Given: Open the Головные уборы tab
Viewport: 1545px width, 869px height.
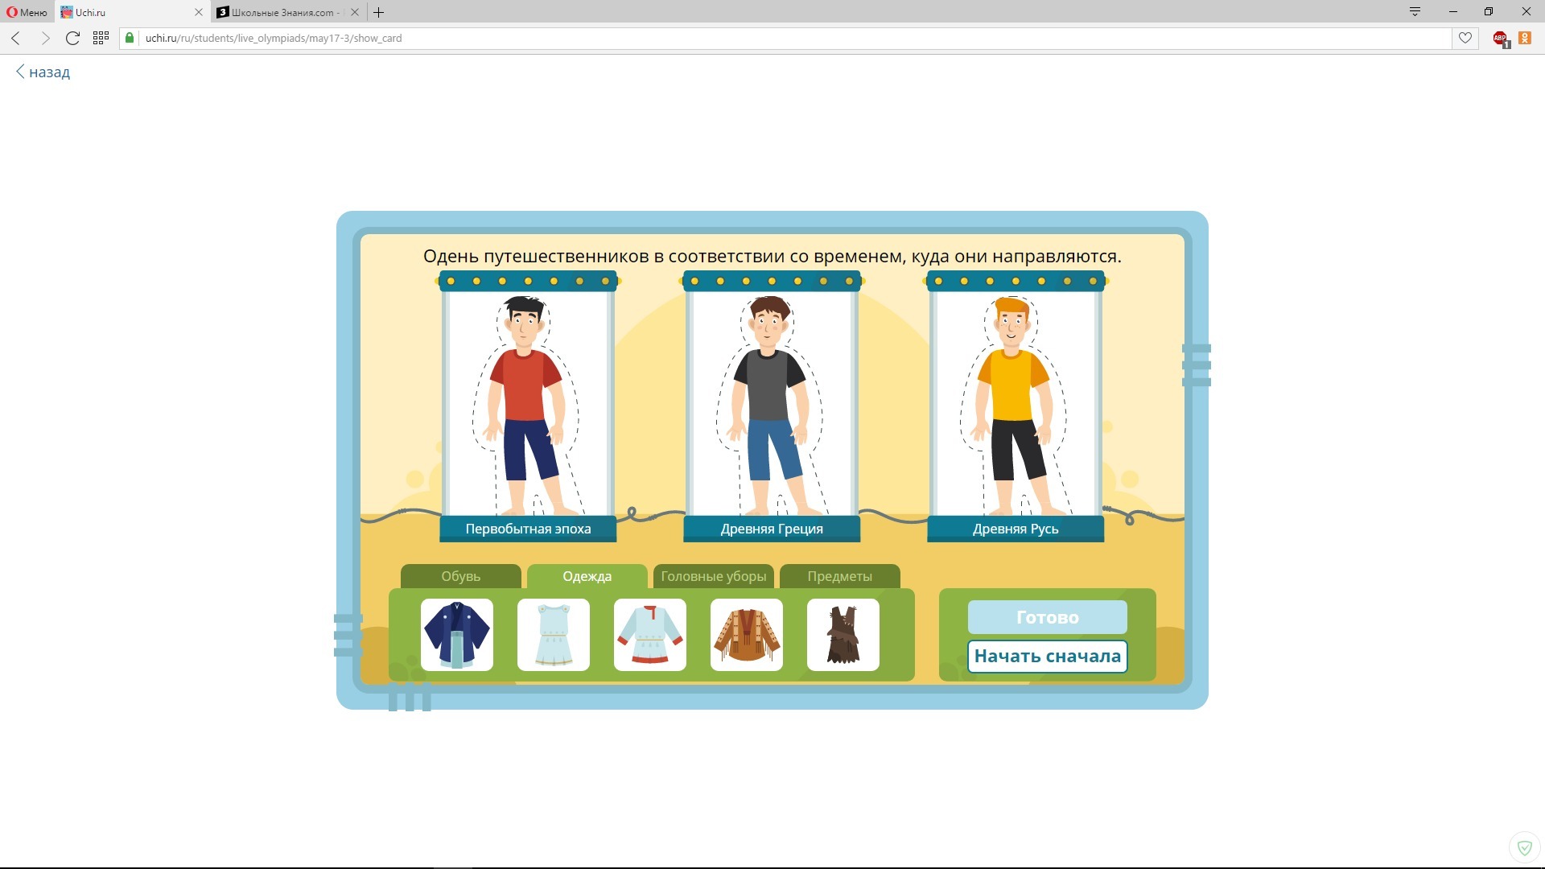Looking at the screenshot, I should click(x=713, y=576).
